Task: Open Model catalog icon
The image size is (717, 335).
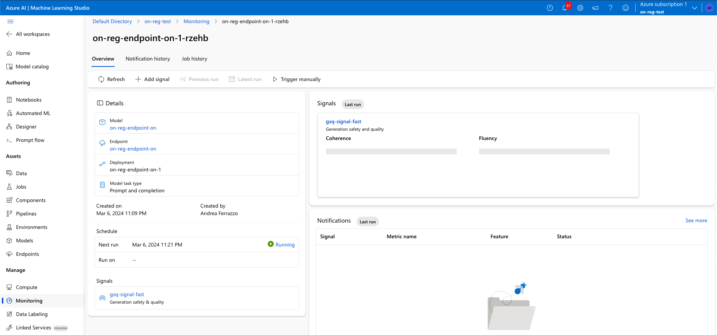Action: click(9, 66)
